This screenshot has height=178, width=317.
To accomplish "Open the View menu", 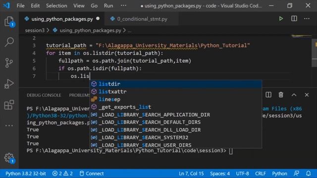I will pyautogui.click(x=79, y=5).
